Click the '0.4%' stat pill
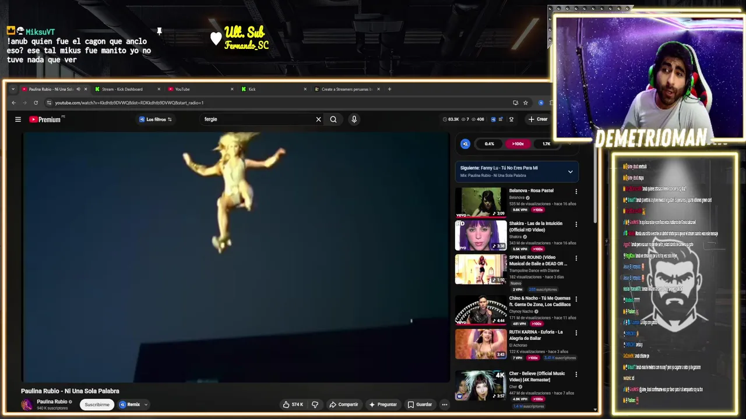This screenshot has width=746, height=419. point(489,144)
